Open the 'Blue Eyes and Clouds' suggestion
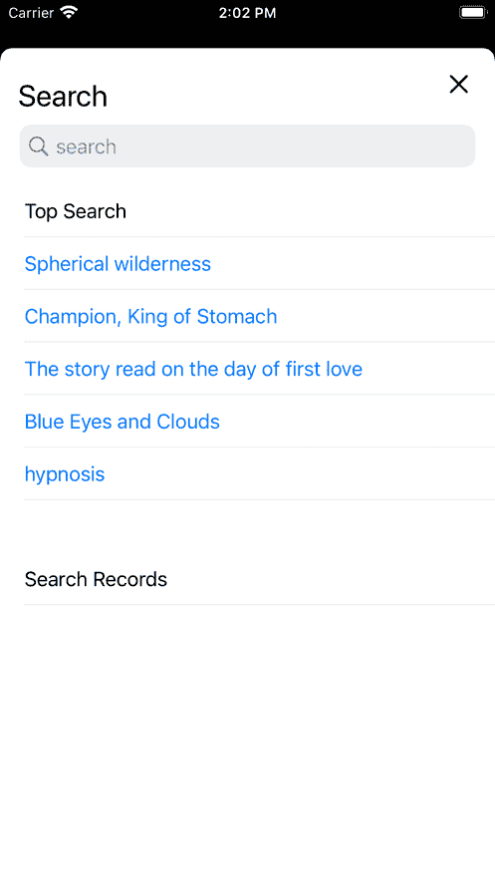Image resolution: width=495 pixels, height=880 pixels. (x=123, y=422)
